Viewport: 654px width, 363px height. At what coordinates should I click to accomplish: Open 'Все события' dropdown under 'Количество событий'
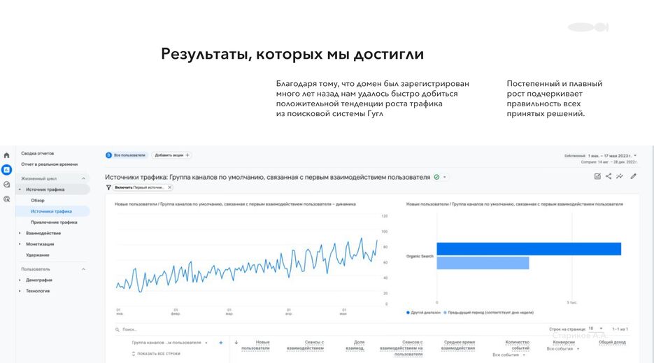click(x=509, y=355)
